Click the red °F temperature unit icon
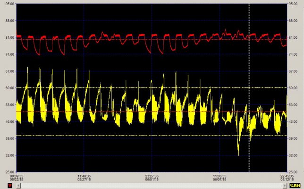Viewport: 304px width, 189px height. [x=10, y=186]
